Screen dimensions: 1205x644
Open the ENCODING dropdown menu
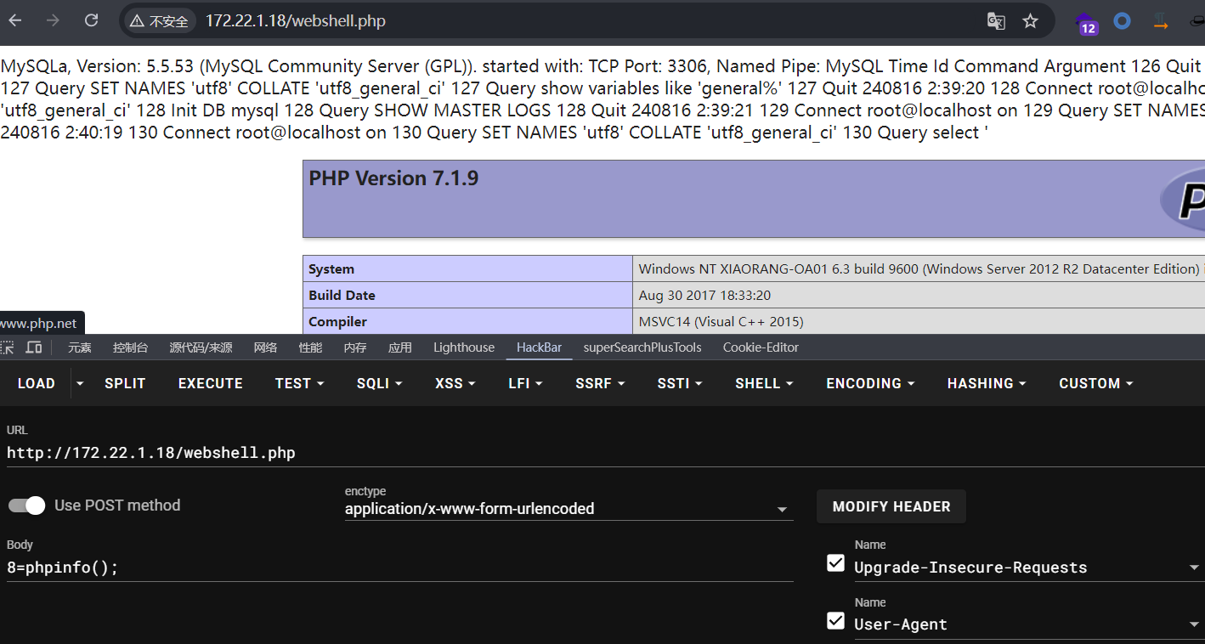(x=870, y=384)
